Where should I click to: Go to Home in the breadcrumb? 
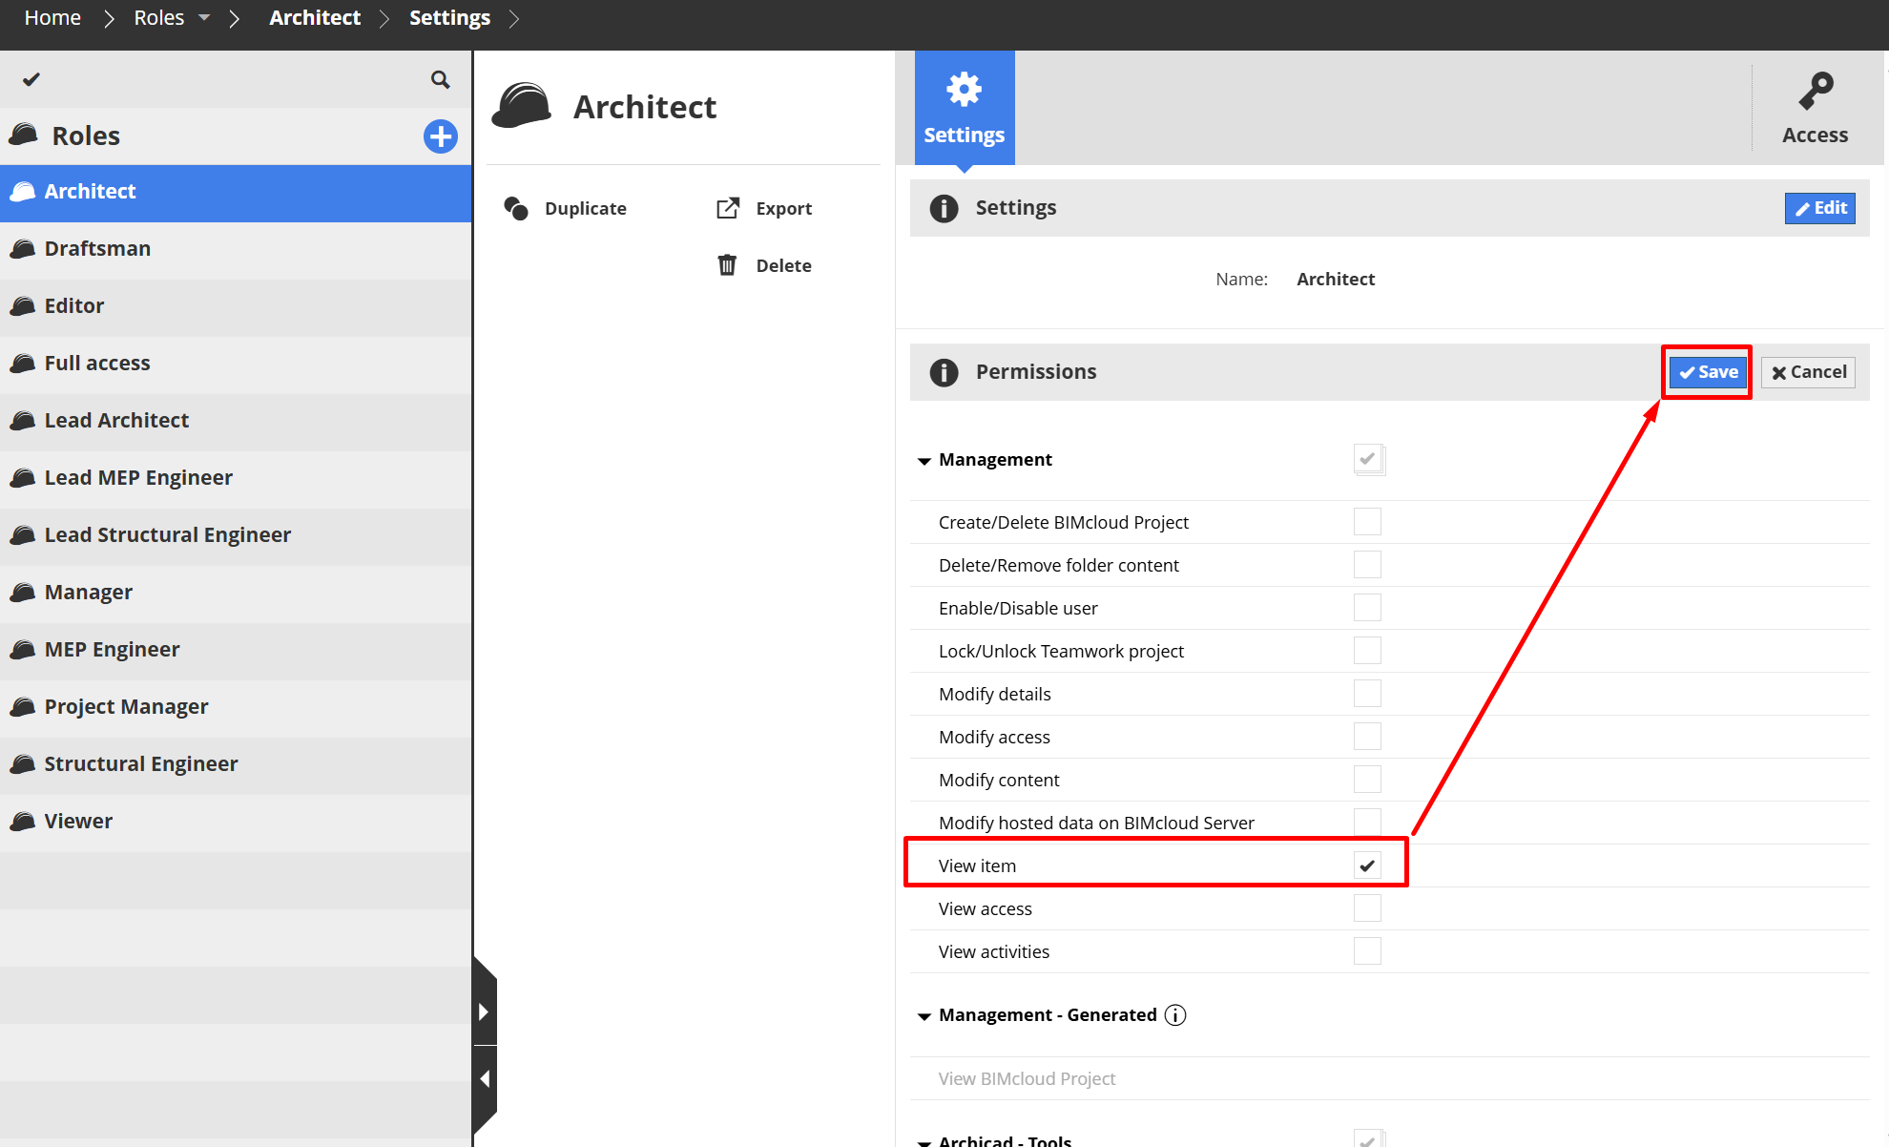point(52,17)
